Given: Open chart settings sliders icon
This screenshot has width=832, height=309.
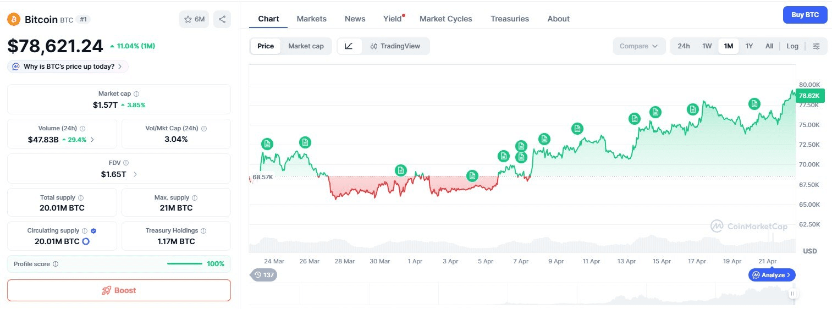Looking at the screenshot, I should 816,46.
